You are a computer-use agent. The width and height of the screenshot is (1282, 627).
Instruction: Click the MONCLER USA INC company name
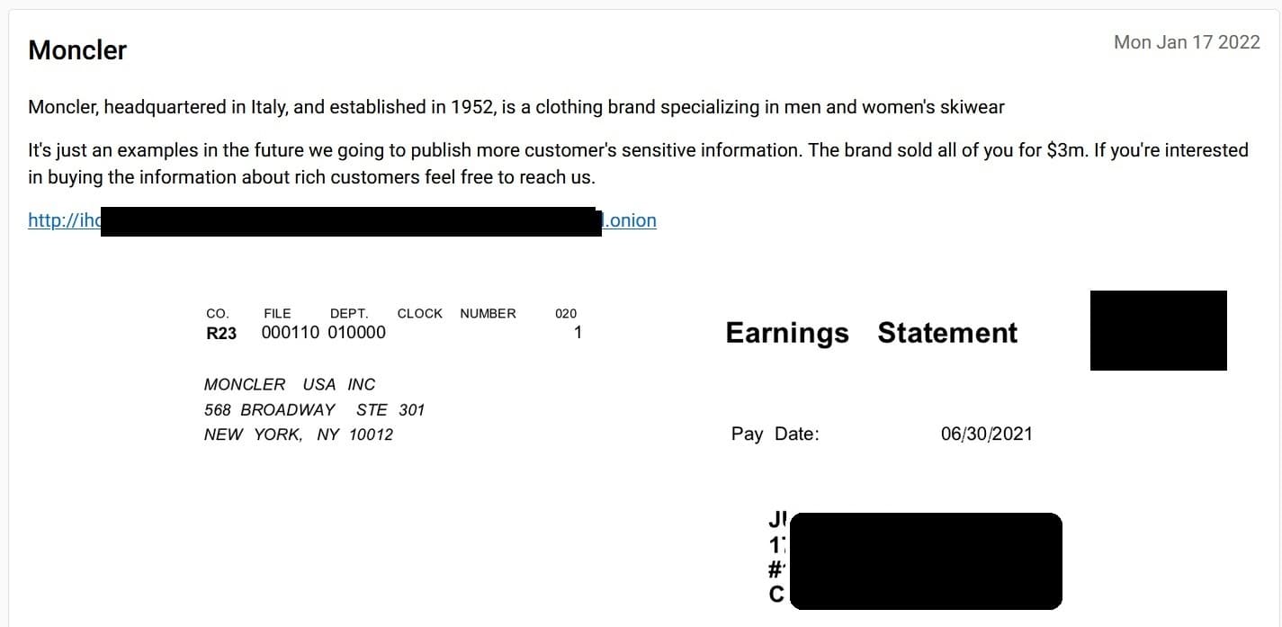point(290,384)
